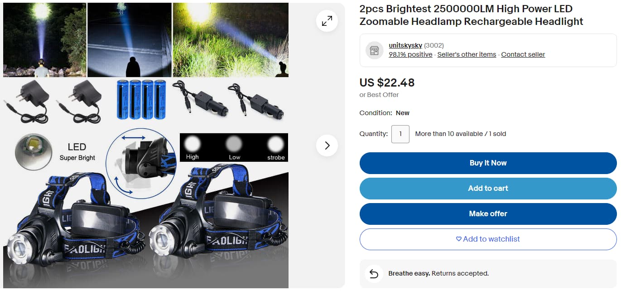Click the 'or Best Offer' text
Viewport: 621px width, 291px height.
[379, 95]
